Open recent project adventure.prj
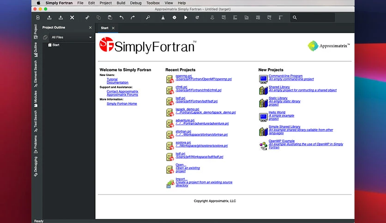 [x=185, y=120]
